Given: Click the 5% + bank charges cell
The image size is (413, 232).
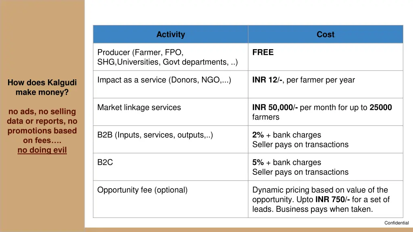Looking at the screenshot, I should point(325,167).
